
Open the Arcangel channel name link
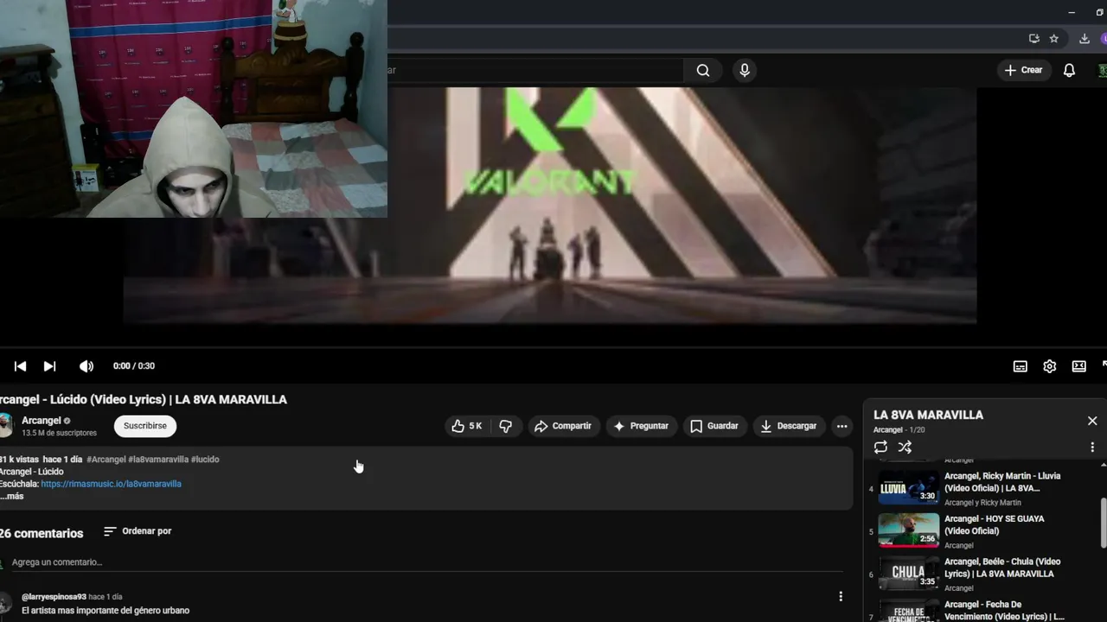[42, 421]
